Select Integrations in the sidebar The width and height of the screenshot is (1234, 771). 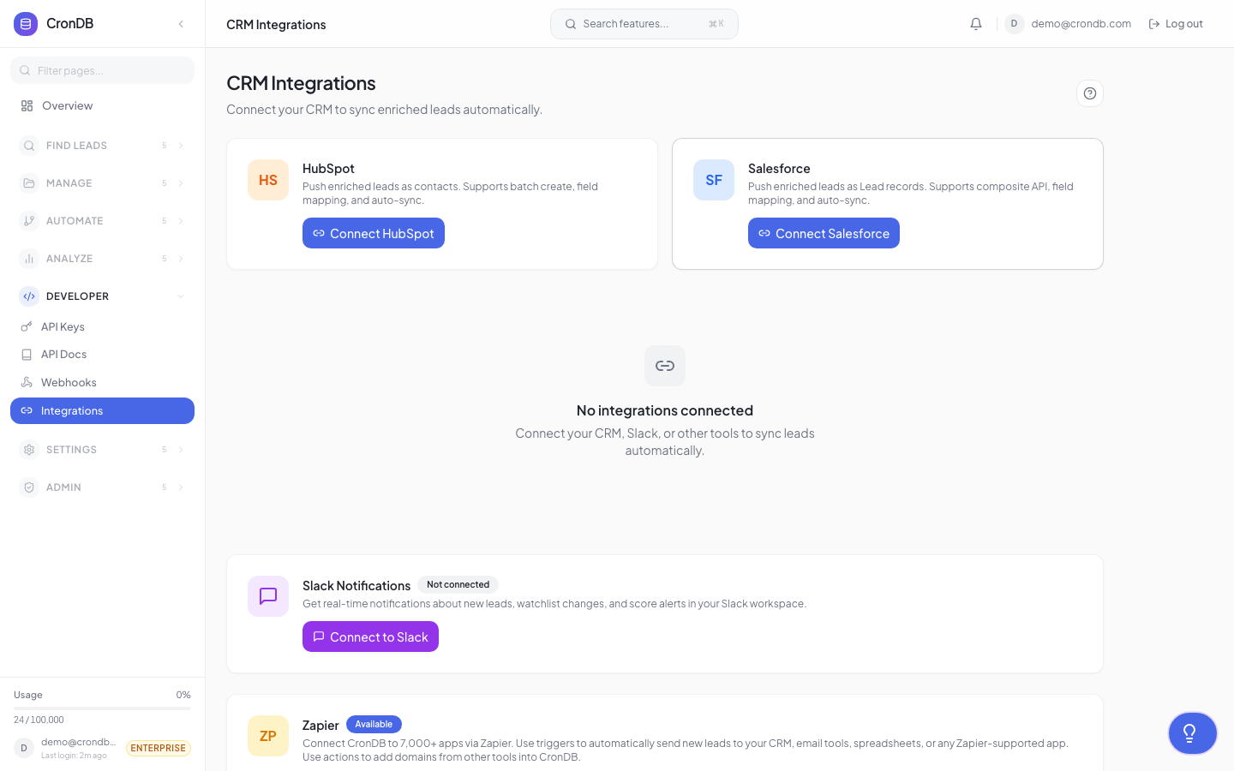click(102, 410)
